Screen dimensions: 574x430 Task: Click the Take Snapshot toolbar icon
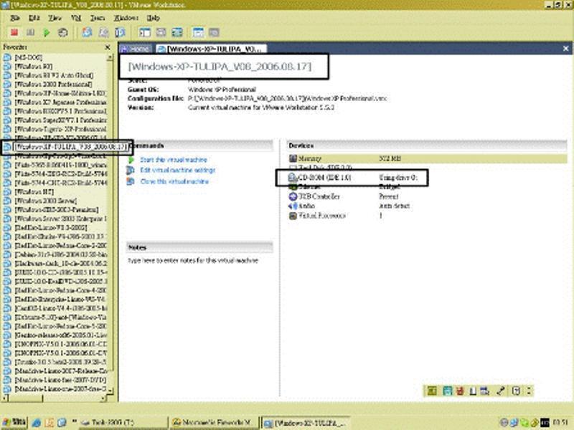click(87, 32)
